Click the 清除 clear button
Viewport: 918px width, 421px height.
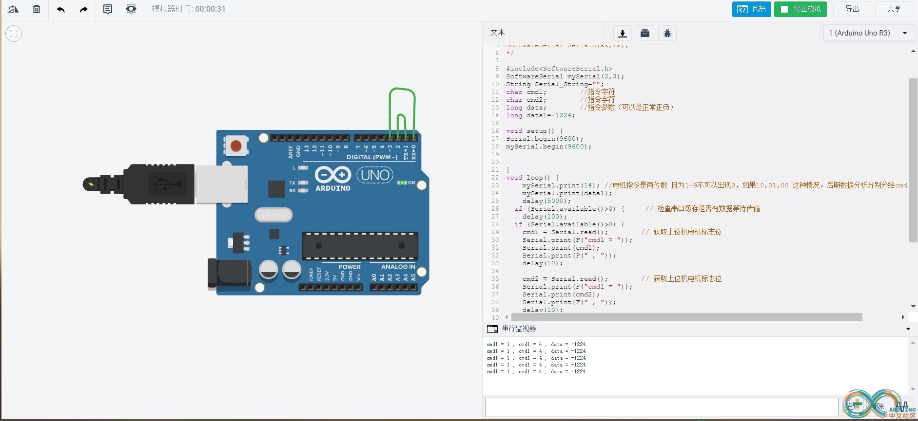tap(878, 406)
